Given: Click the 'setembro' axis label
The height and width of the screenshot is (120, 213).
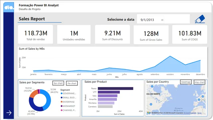Looking at the screenshot, I should point(155,74).
